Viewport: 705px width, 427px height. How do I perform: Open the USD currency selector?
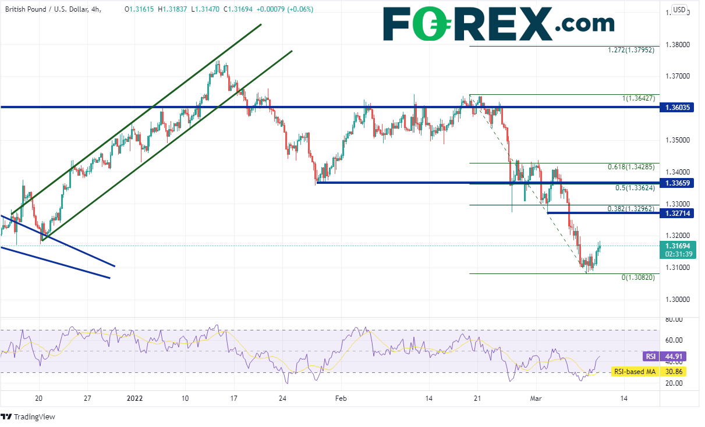pos(679,9)
